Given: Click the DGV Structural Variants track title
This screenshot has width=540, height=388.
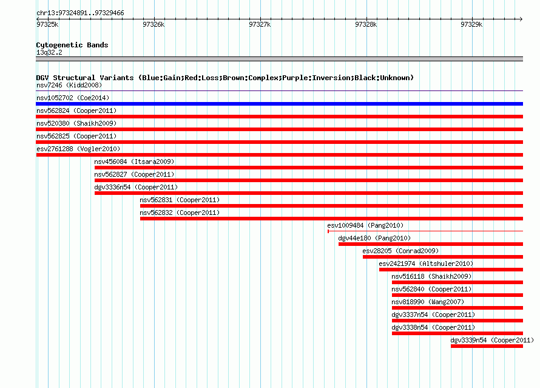Looking at the screenshot, I should (x=225, y=78).
